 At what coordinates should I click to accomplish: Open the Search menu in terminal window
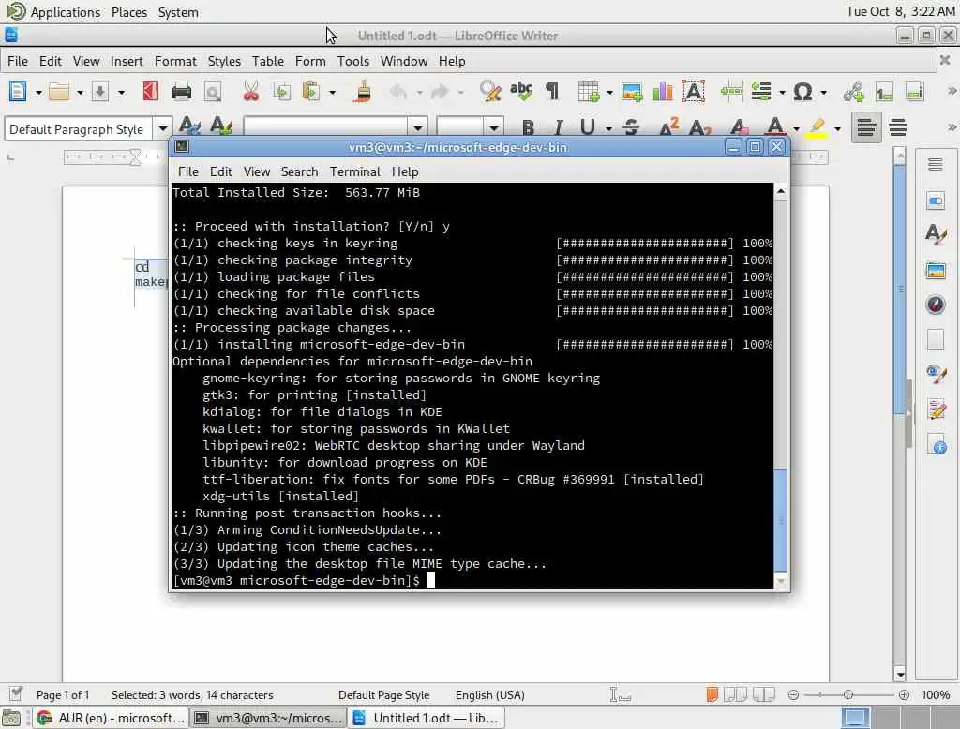coord(299,172)
